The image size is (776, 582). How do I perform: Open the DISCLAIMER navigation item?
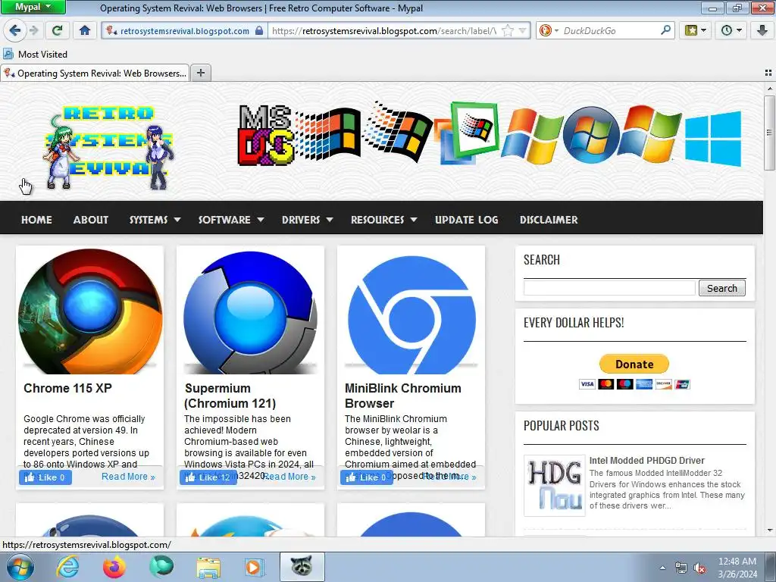point(549,220)
